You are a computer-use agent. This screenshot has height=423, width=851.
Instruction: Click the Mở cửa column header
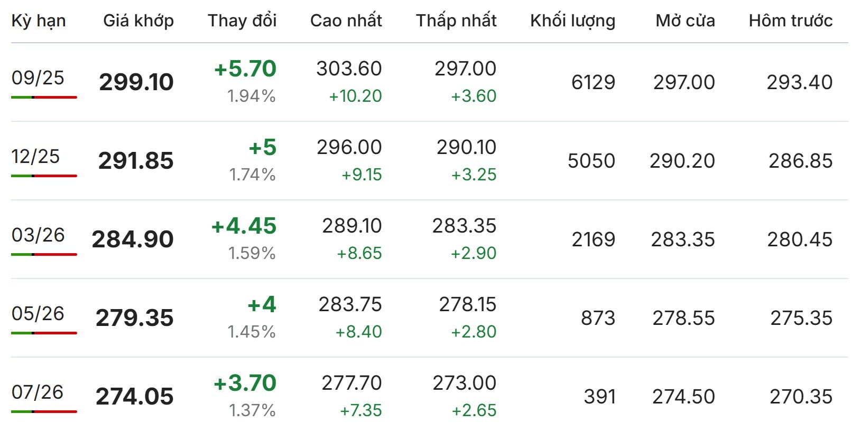coord(686,21)
